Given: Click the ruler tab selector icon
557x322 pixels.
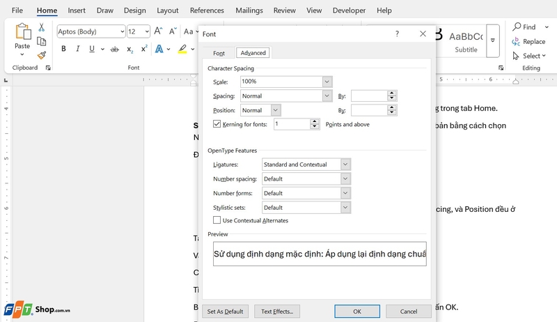Looking at the screenshot, I should pyautogui.click(x=6, y=81).
